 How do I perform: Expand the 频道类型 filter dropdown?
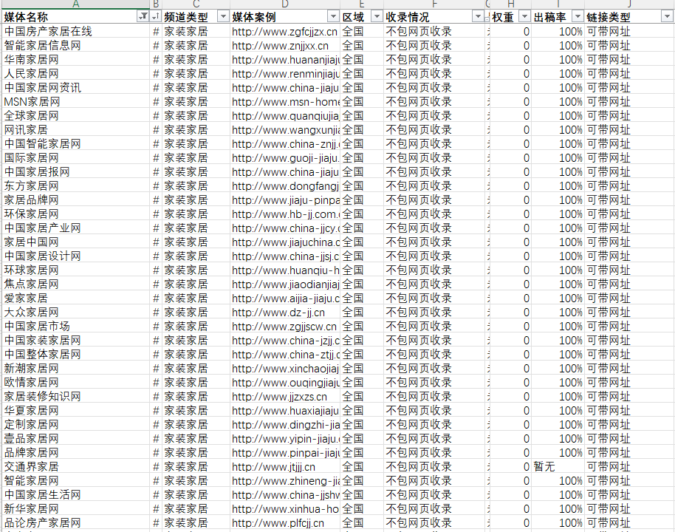[x=222, y=16]
